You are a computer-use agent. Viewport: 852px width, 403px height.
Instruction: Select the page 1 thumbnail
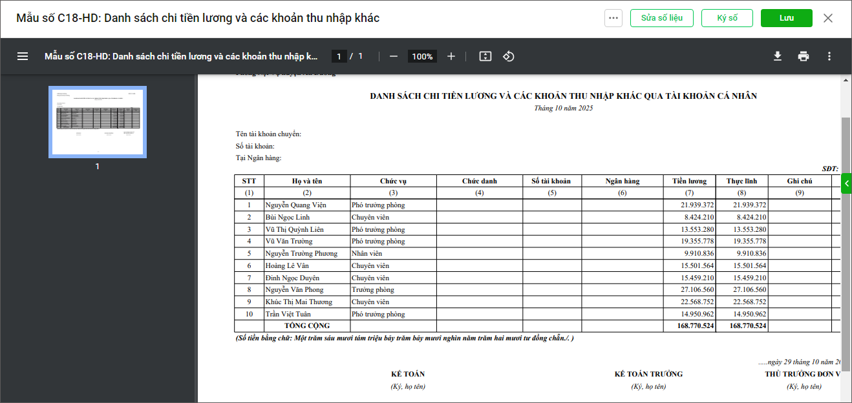click(x=98, y=122)
